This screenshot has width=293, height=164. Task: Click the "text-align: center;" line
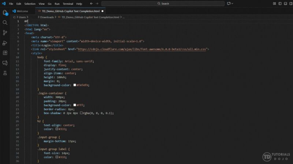[x=59, y=125]
